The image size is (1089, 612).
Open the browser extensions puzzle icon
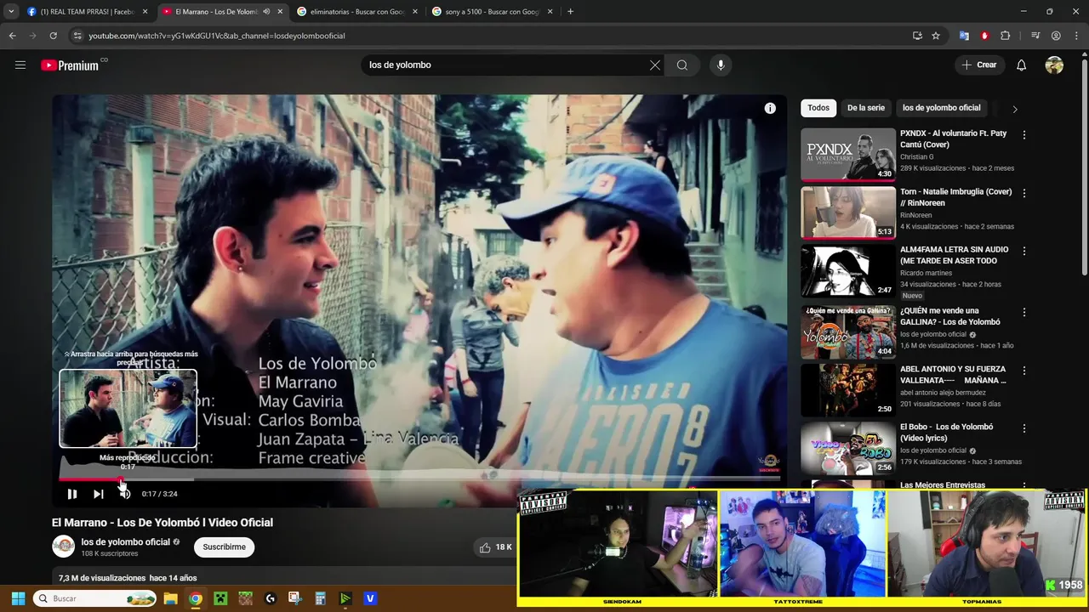click(1005, 36)
